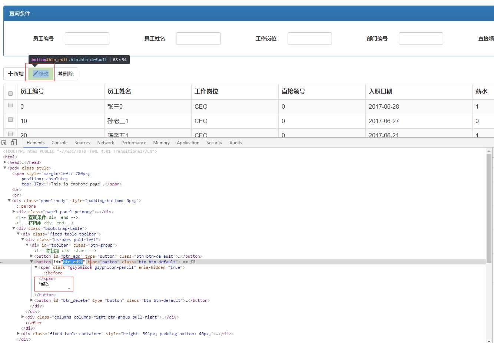Expand the div class panel panel-primary node

point(14,212)
